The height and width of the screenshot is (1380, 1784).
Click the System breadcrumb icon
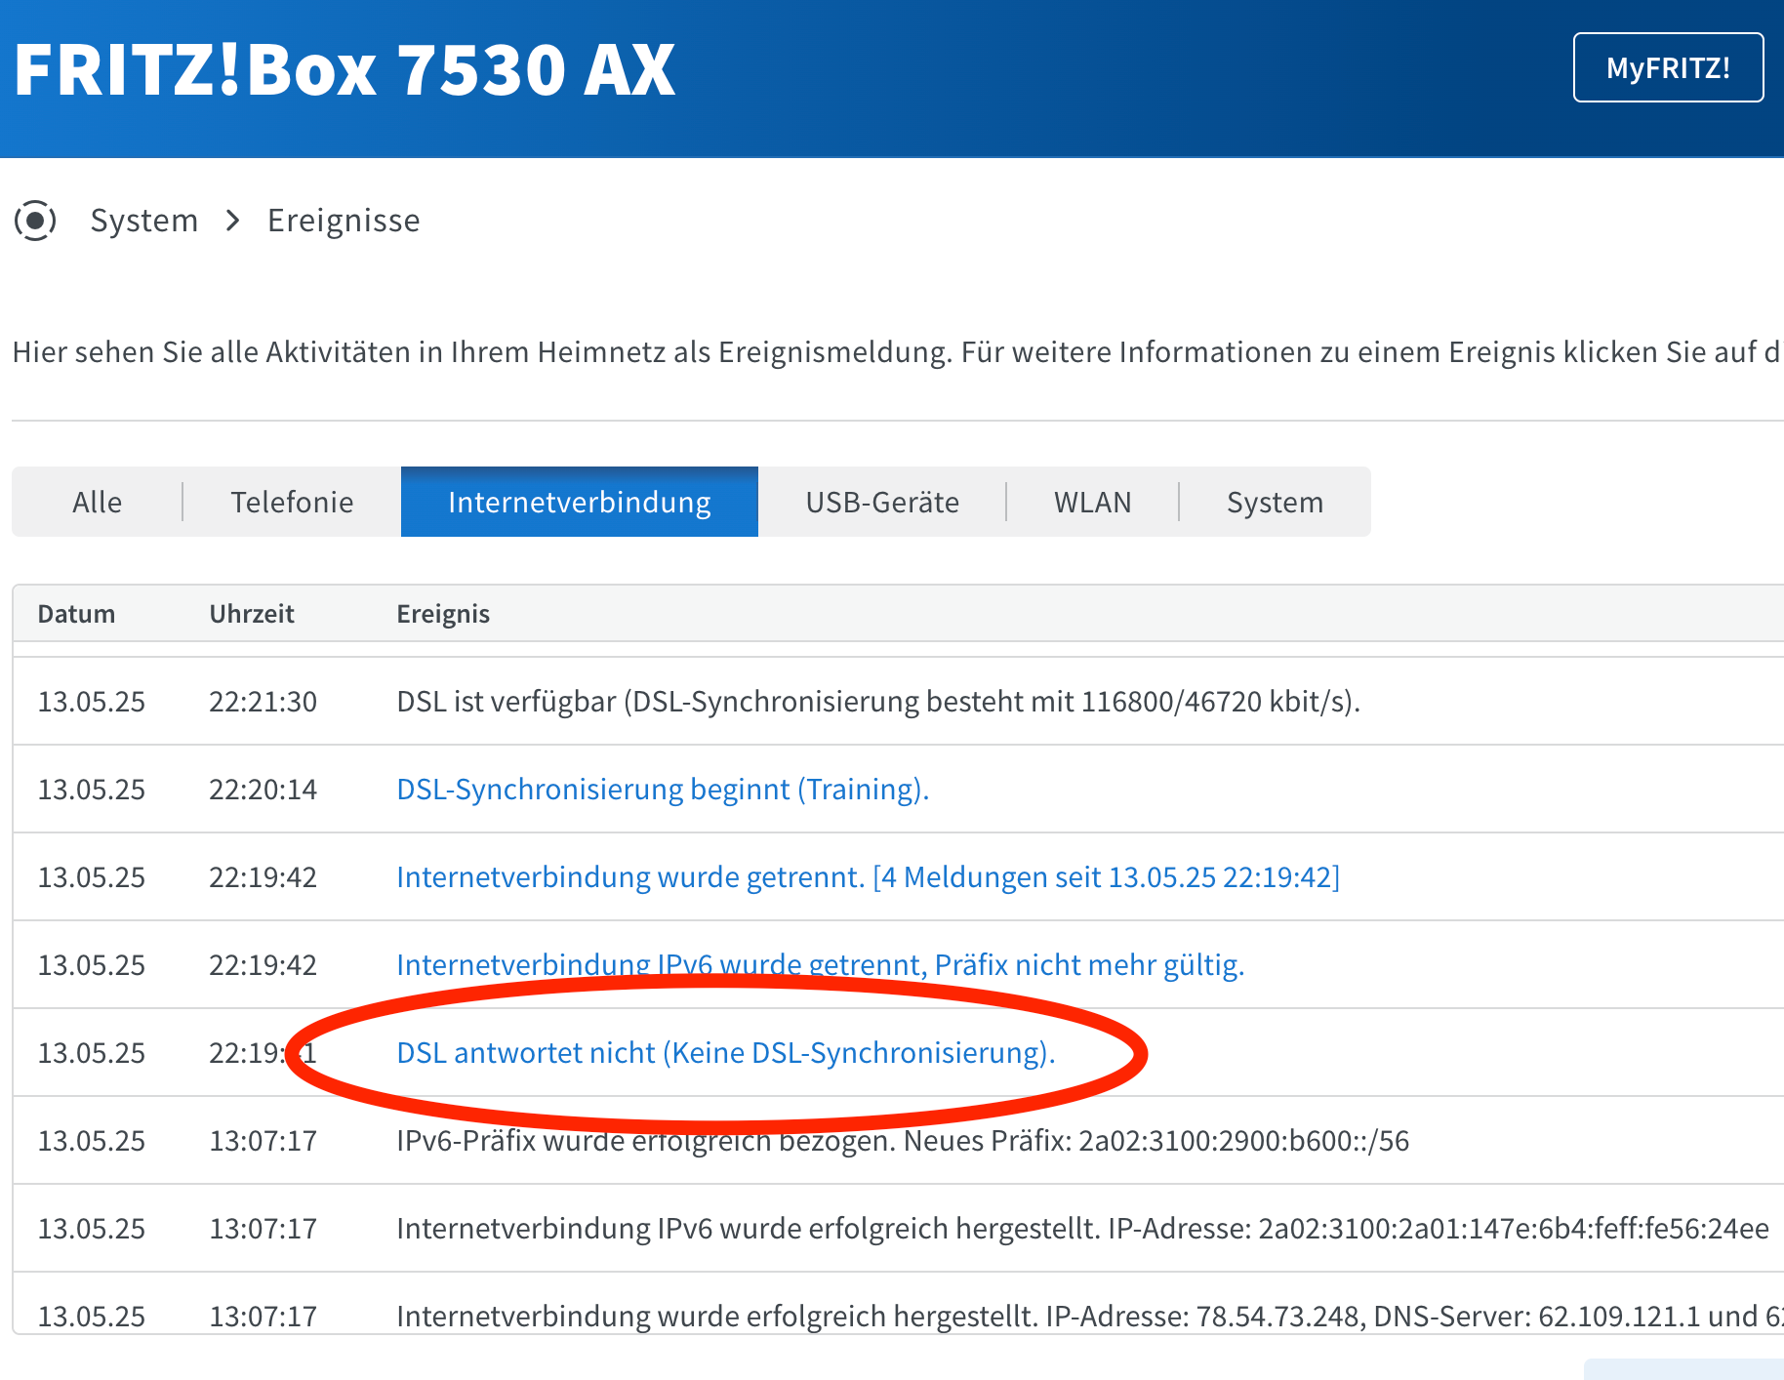click(35, 221)
